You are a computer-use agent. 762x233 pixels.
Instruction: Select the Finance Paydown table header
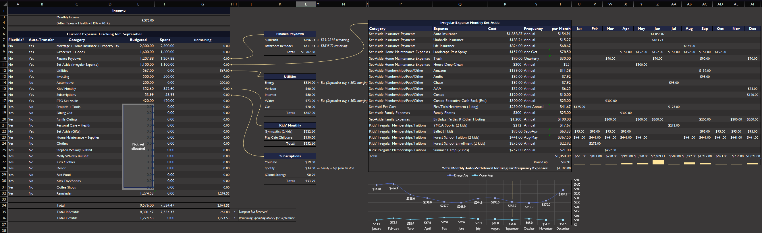(x=290, y=34)
